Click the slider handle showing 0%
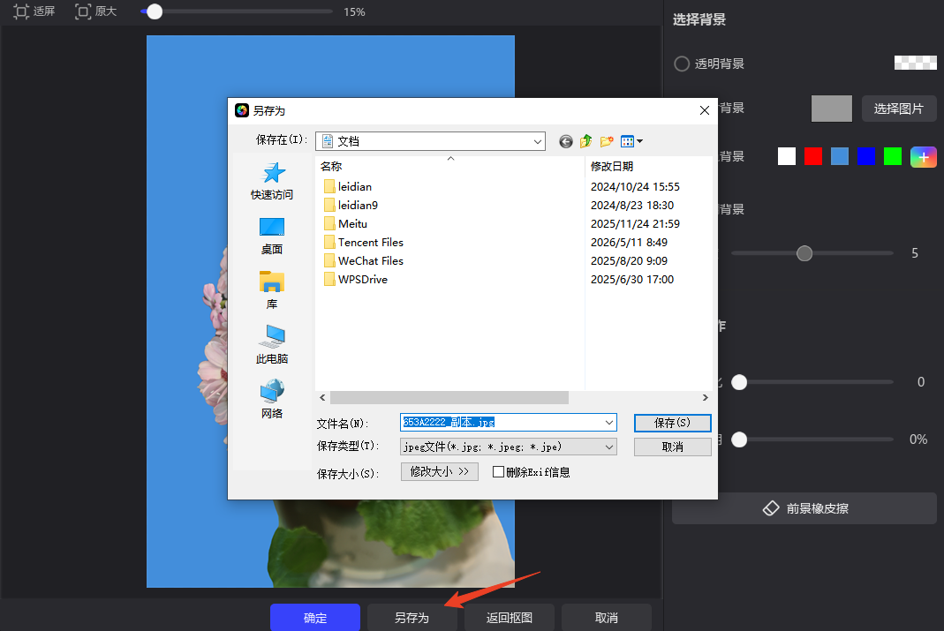The image size is (944, 631). pyautogui.click(x=739, y=439)
